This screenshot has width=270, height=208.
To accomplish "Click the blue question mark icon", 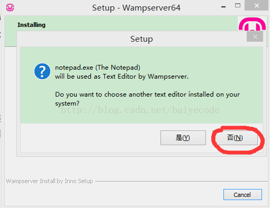I will coord(42,71).
